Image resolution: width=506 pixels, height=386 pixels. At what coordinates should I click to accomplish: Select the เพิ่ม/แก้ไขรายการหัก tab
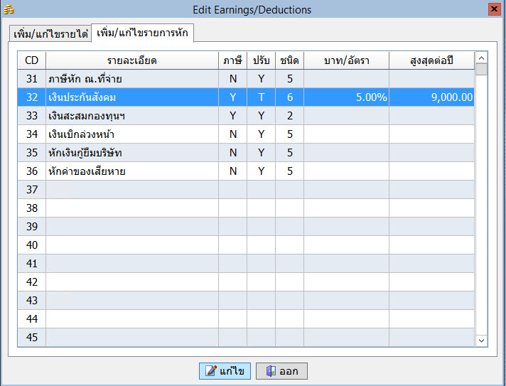coord(143,33)
